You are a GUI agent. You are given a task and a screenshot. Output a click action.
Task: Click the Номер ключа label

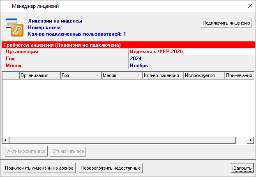pyautogui.click(x=45, y=27)
